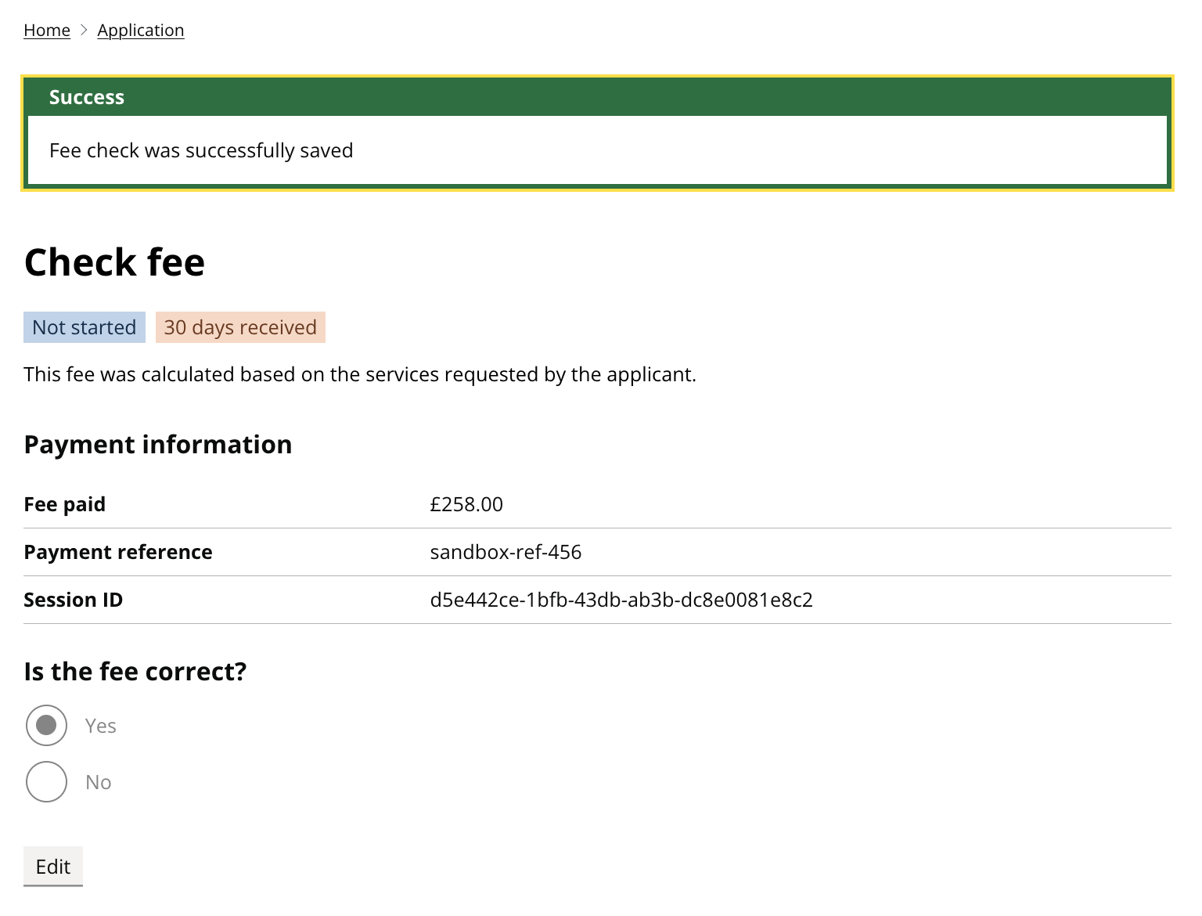Click the 'Not started' status tag
This screenshot has width=1202, height=916.
(x=84, y=327)
